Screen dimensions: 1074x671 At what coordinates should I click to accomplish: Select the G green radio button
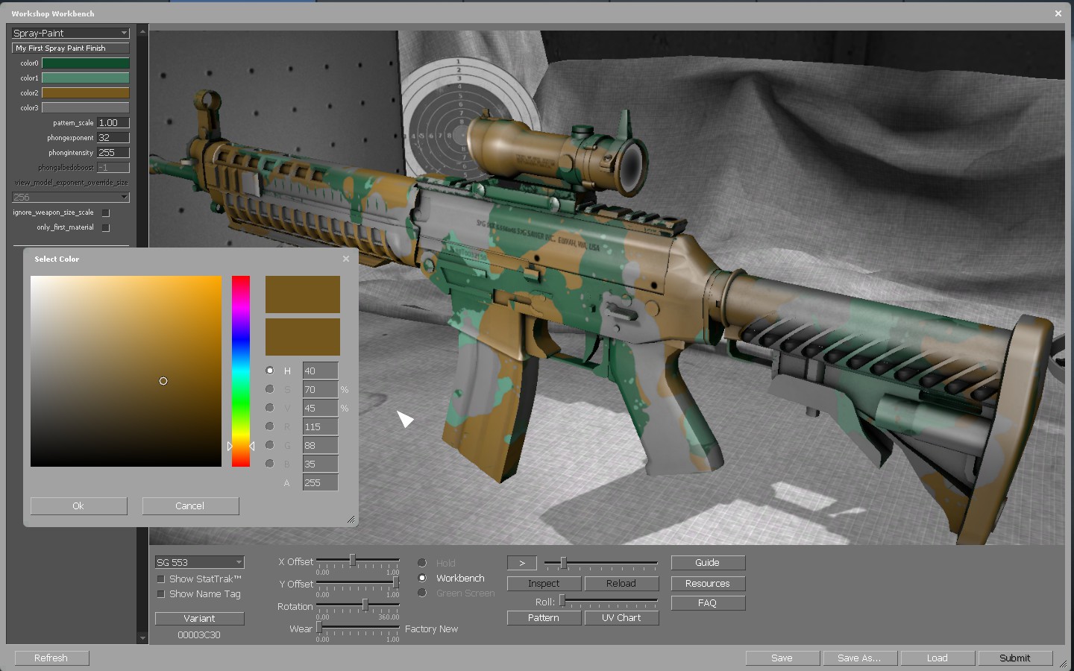click(x=269, y=445)
